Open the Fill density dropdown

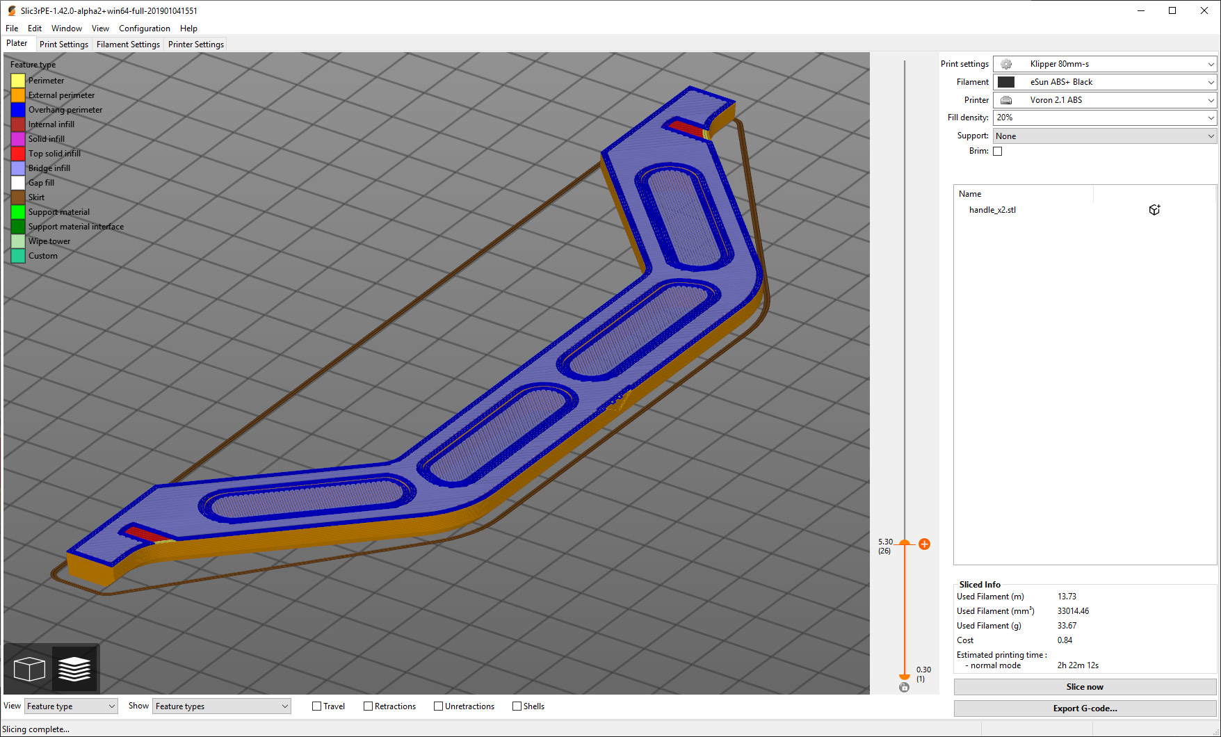1105,118
